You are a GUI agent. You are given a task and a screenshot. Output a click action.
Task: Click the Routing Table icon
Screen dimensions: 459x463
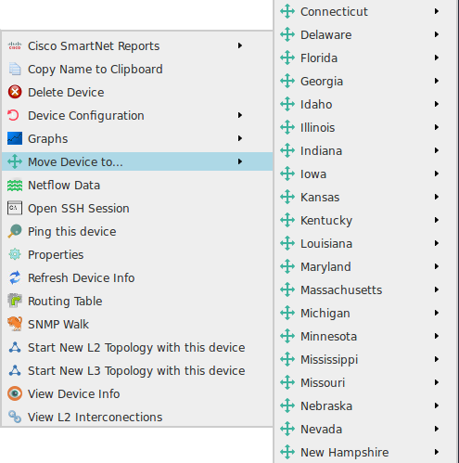[x=15, y=301]
